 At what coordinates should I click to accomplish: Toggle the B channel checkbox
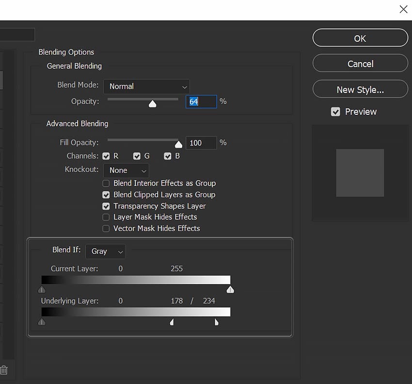coord(168,156)
